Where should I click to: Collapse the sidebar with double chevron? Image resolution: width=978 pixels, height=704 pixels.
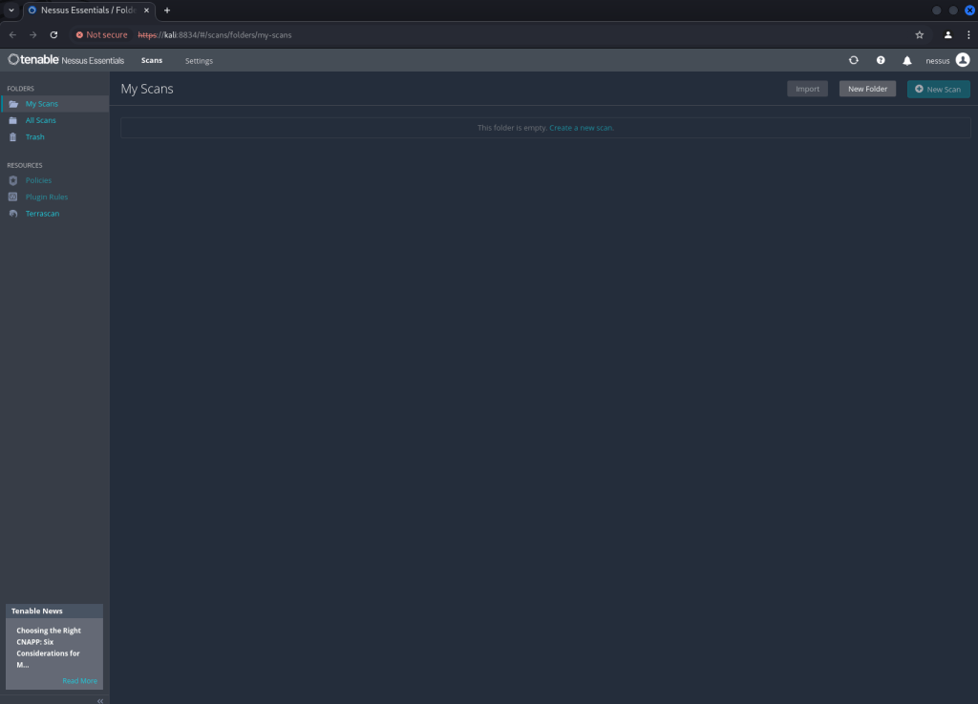(x=100, y=700)
